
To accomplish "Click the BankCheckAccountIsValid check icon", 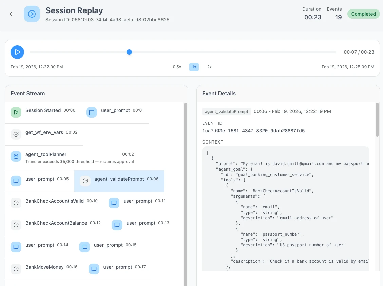I will point(16,203).
